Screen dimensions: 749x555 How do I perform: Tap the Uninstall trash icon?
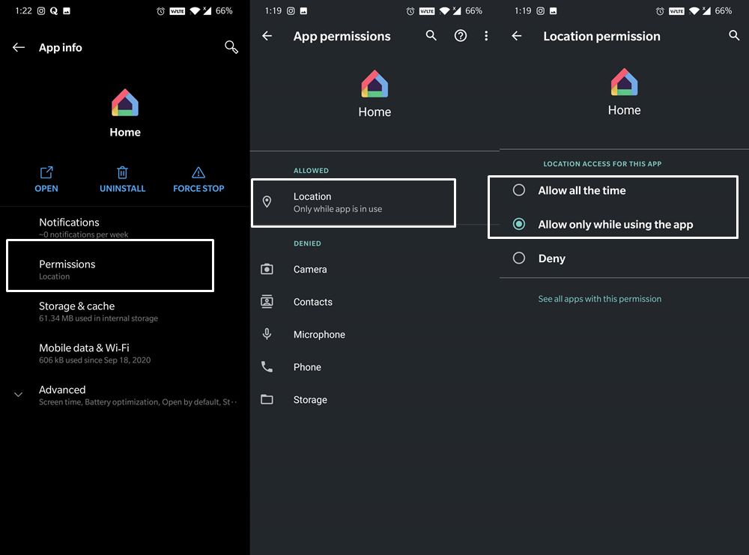click(x=122, y=172)
